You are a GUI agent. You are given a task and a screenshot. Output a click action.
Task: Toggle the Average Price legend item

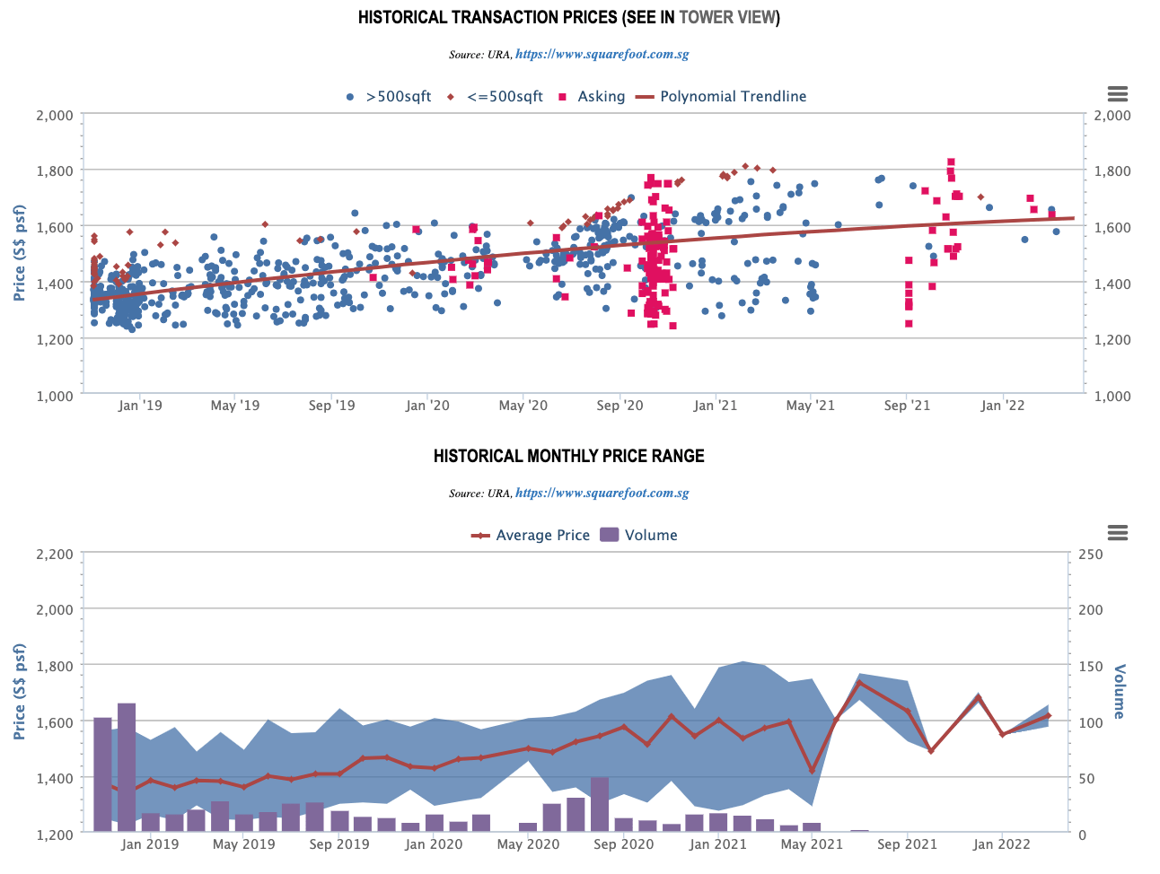coord(531,536)
